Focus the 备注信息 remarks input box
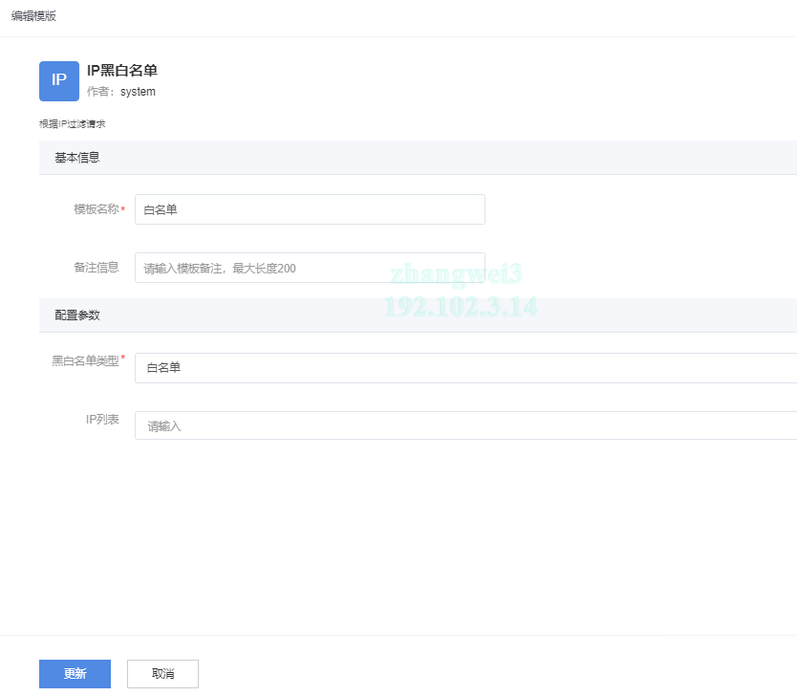Image resolution: width=797 pixels, height=696 pixels. click(310, 268)
